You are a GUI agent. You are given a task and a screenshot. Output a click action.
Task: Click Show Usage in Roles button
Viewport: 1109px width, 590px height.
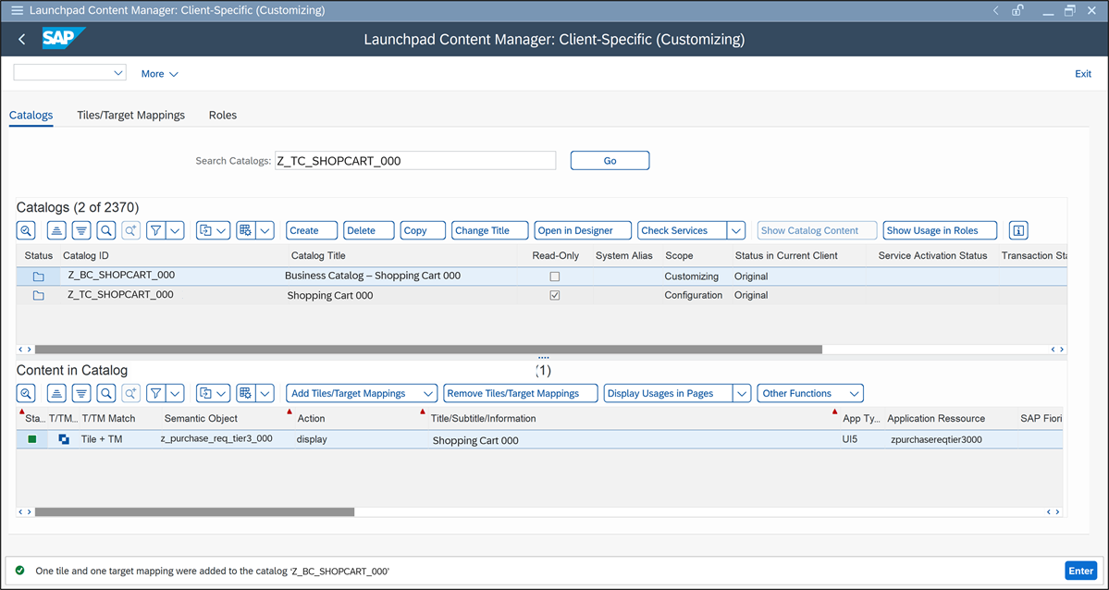point(940,230)
